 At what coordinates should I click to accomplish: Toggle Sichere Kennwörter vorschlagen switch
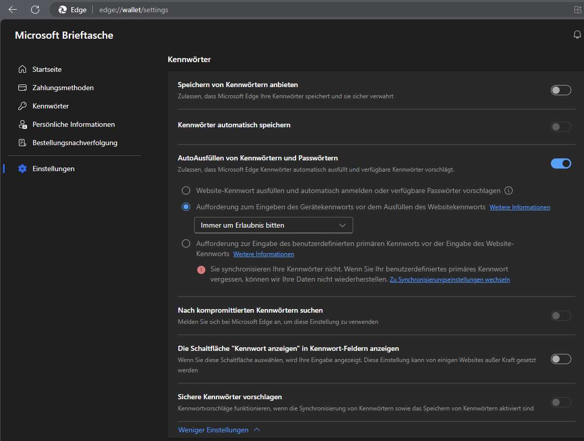[561, 402]
